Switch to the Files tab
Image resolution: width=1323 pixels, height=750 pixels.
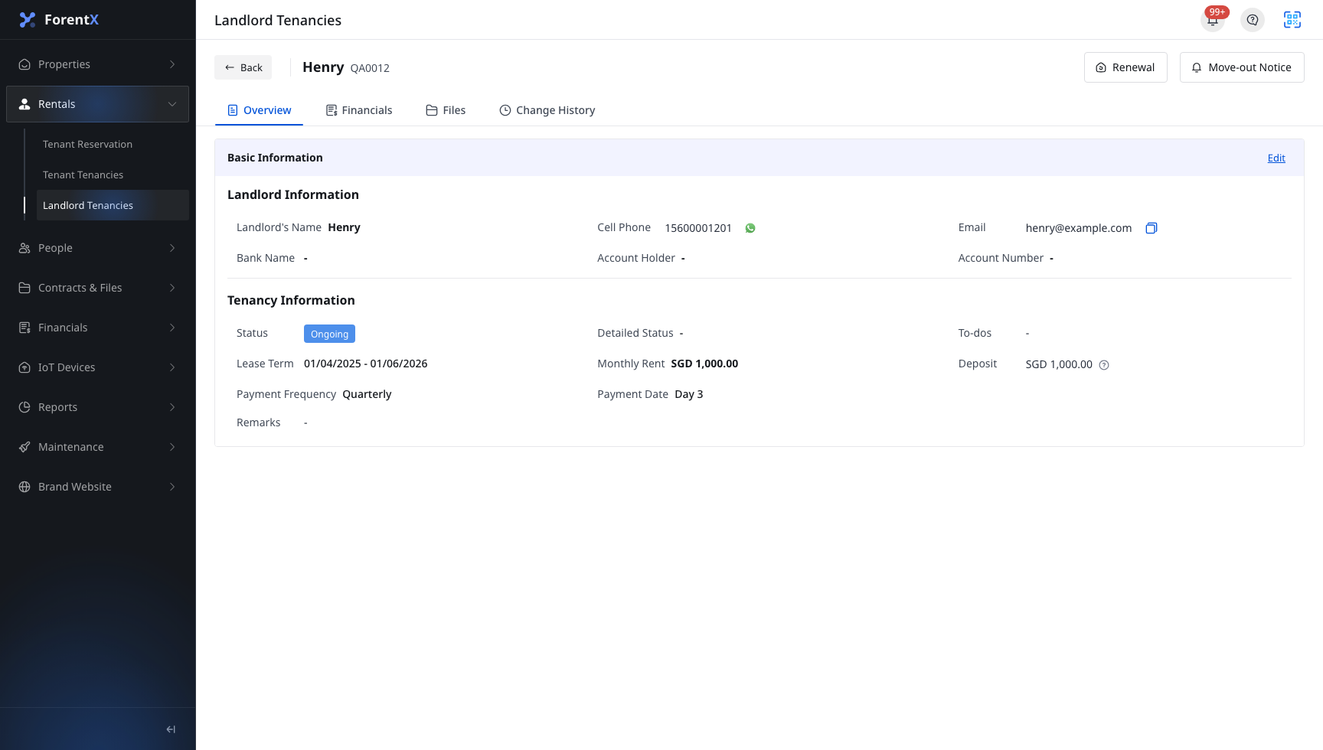[x=446, y=110]
